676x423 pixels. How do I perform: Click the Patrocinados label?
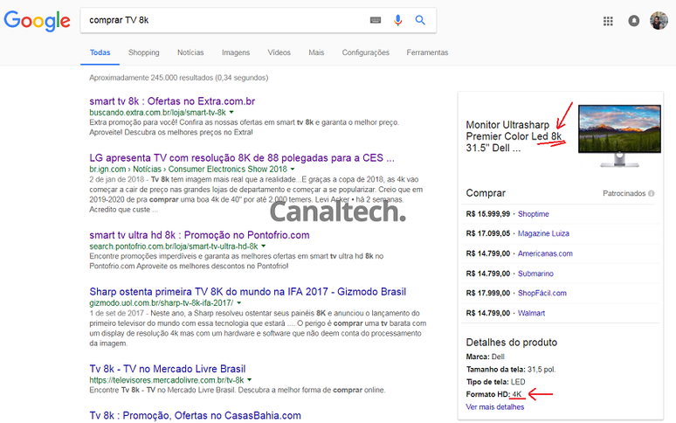click(x=624, y=193)
